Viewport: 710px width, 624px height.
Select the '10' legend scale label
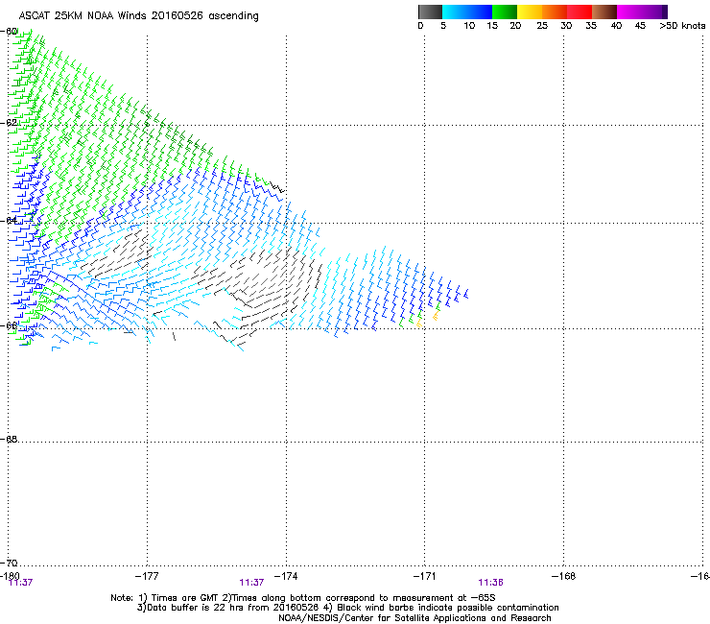tap(469, 26)
